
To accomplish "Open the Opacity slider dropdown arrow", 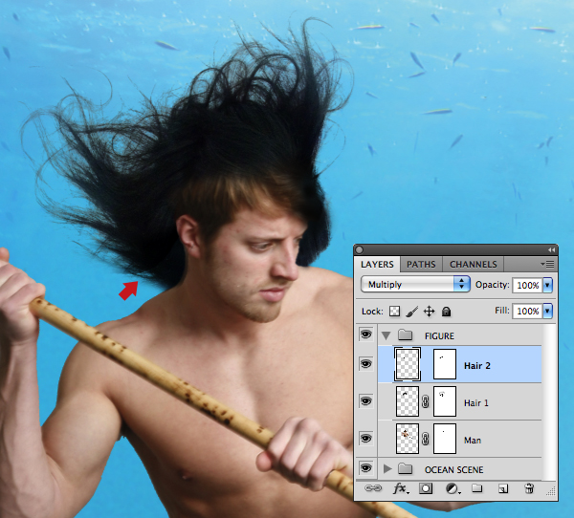I will tap(547, 285).
